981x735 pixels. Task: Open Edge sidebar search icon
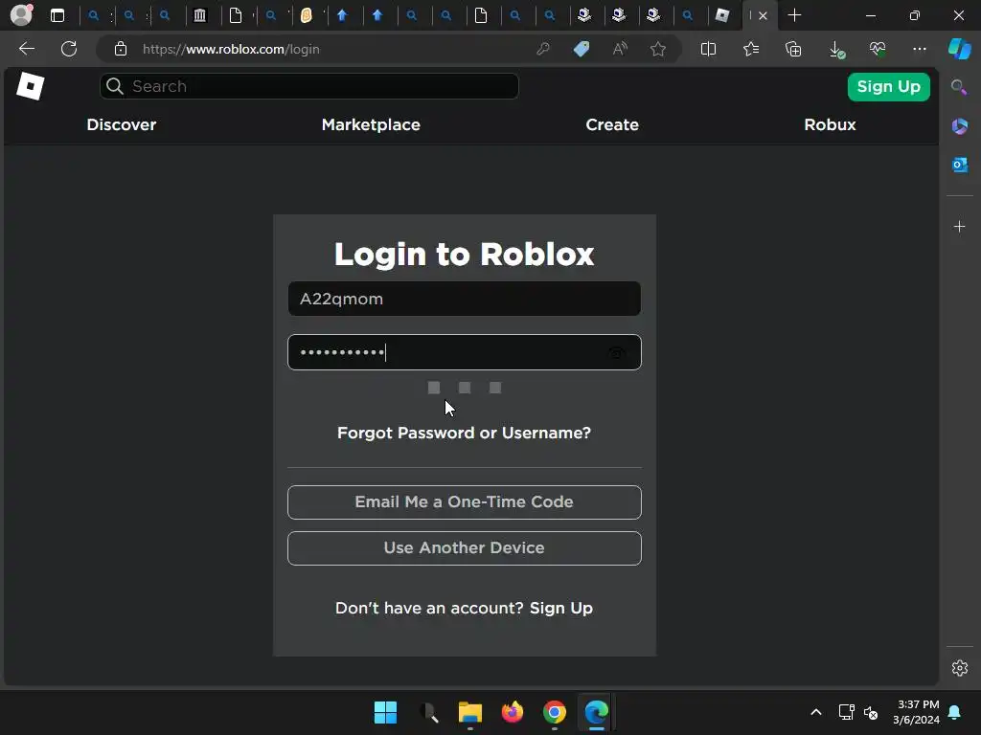(959, 87)
